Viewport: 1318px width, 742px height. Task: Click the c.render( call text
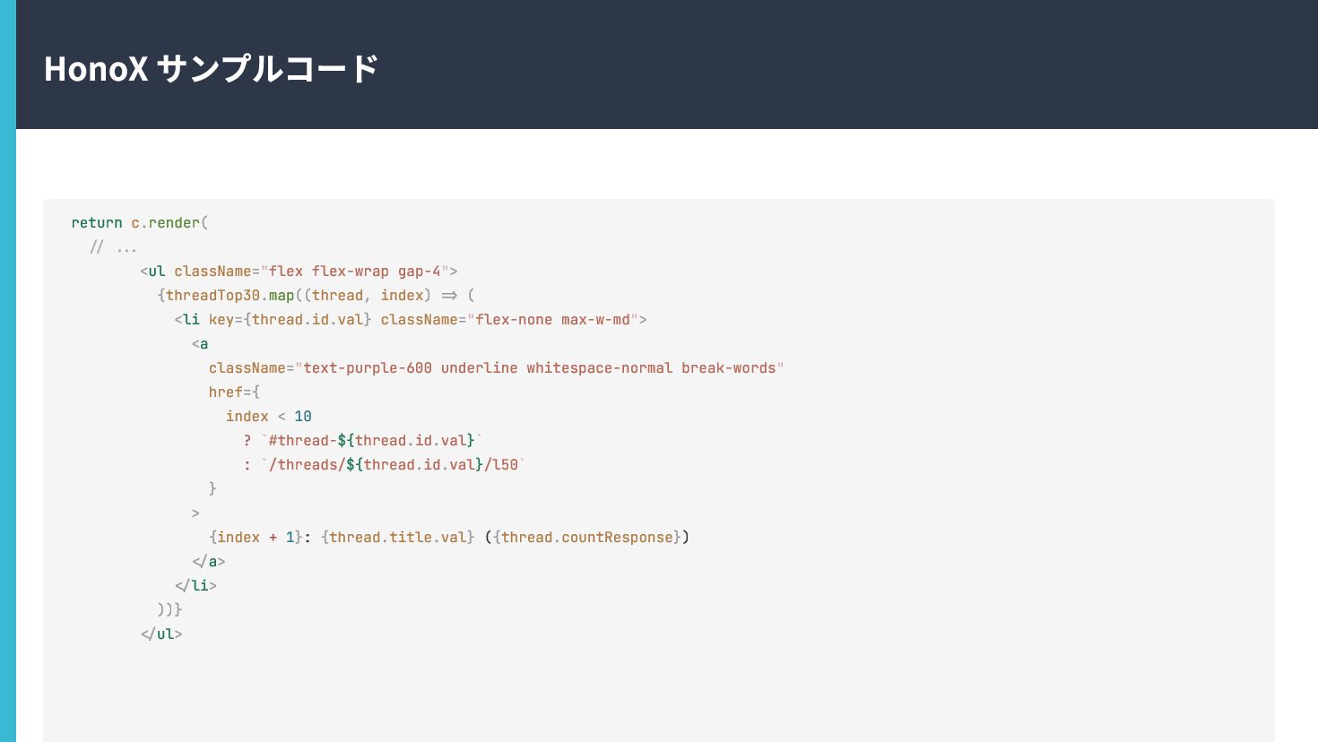[169, 223]
